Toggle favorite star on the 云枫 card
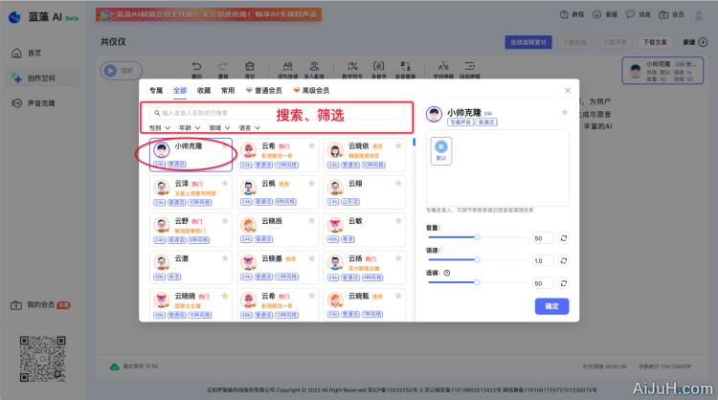The image size is (718, 400). (313, 184)
